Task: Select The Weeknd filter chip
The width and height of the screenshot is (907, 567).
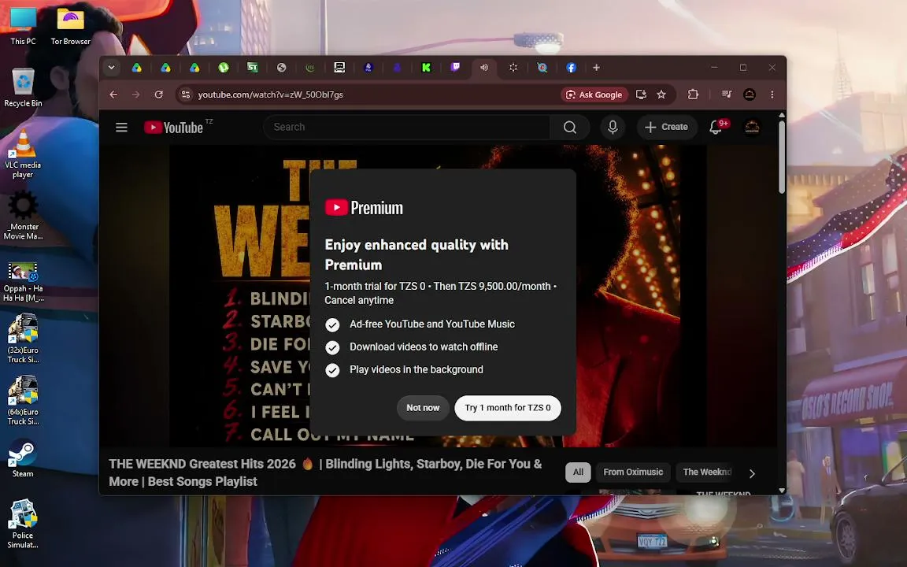Action: [x=707, y=472]
